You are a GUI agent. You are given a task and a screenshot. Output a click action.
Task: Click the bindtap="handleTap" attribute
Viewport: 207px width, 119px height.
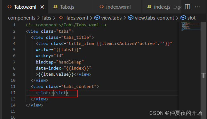coord(60,62)
